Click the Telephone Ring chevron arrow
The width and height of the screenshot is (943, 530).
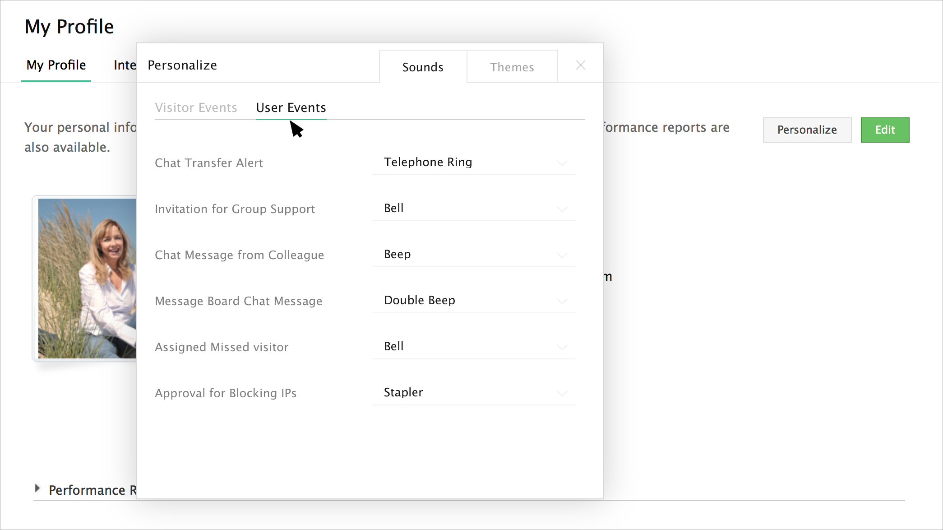tap(562, 163)
